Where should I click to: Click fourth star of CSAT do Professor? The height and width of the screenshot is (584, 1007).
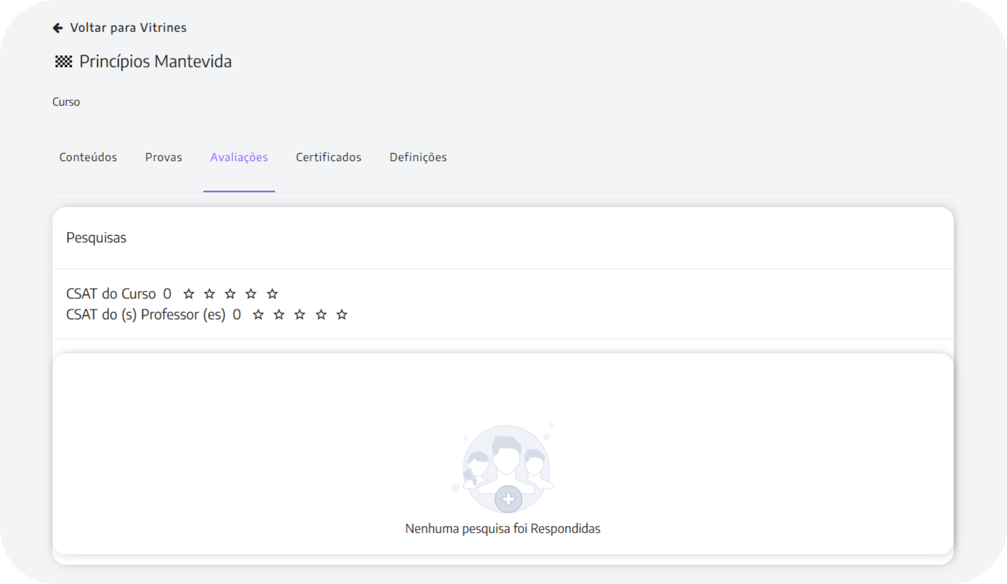coord(321,315)
